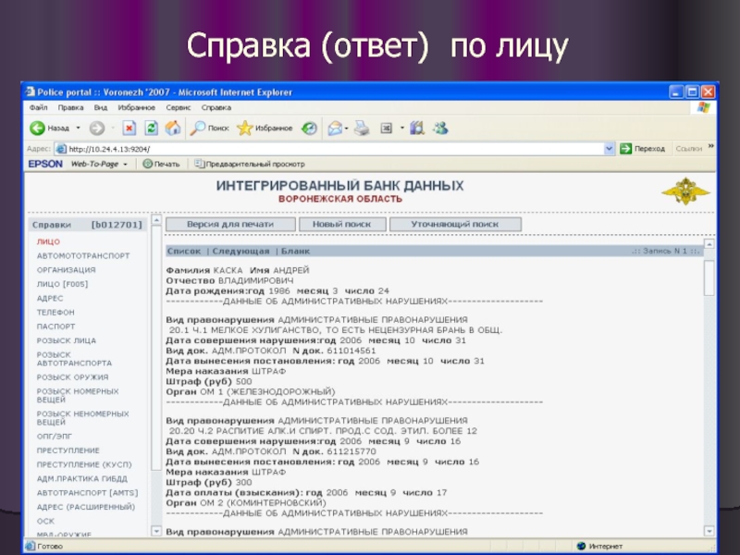Open Search (Поиск) from the toolbar

209,128
